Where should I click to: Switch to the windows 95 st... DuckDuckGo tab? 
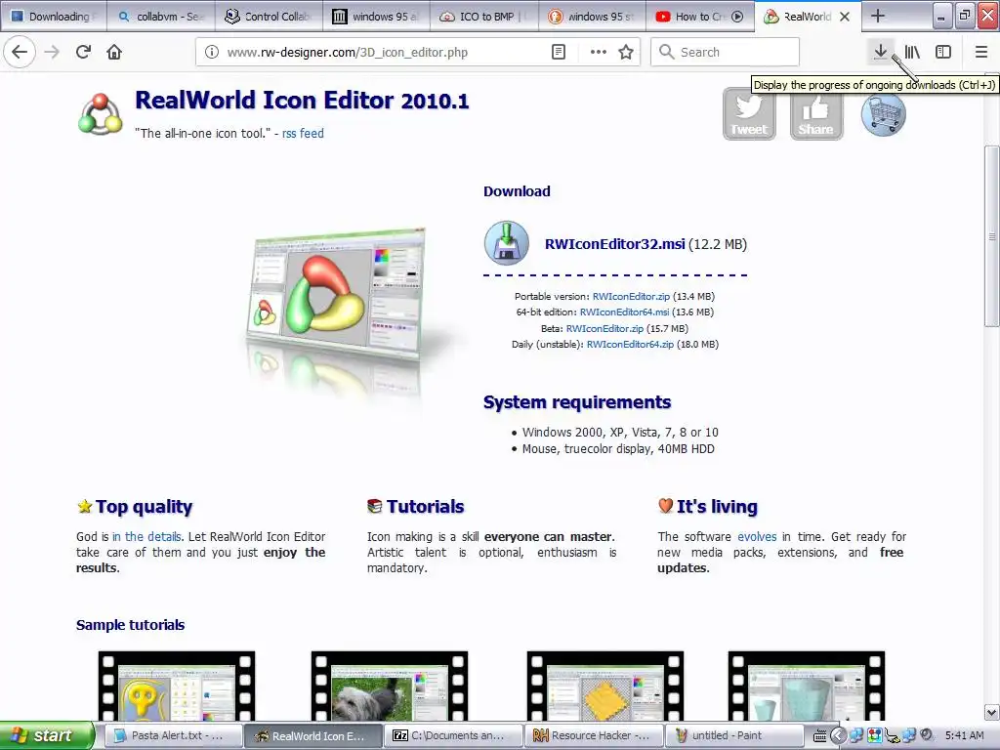(x=592, y=17)
